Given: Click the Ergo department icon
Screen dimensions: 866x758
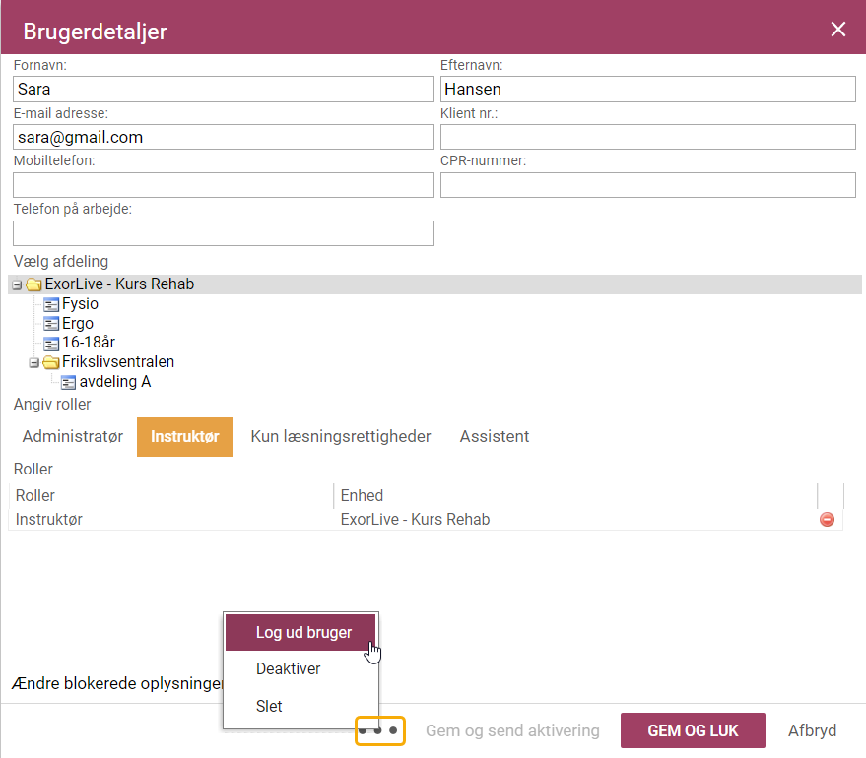Looking at the screenshot, I should coord(51,324).
